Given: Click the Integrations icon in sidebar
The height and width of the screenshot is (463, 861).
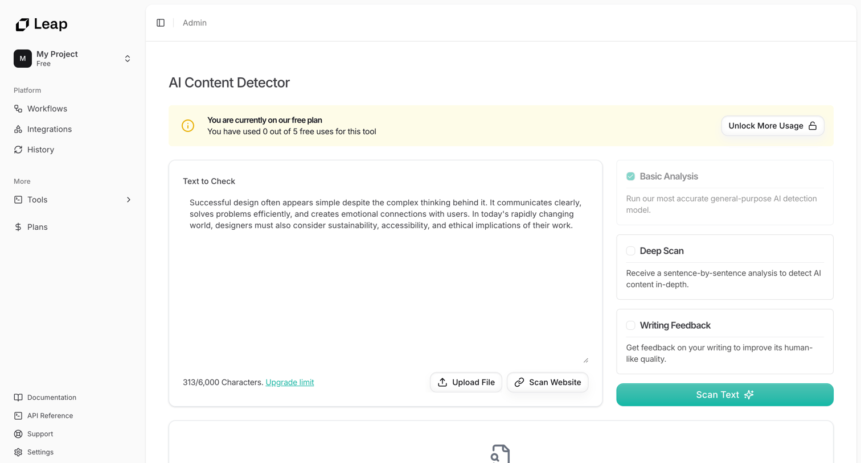Looking at the screenshot, I should click(x=18, y=129).
